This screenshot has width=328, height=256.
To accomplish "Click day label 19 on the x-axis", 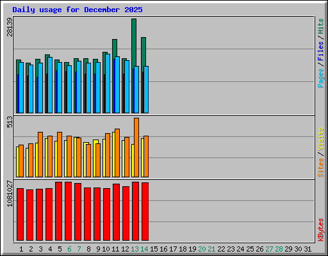I will [x=192, y=249].
